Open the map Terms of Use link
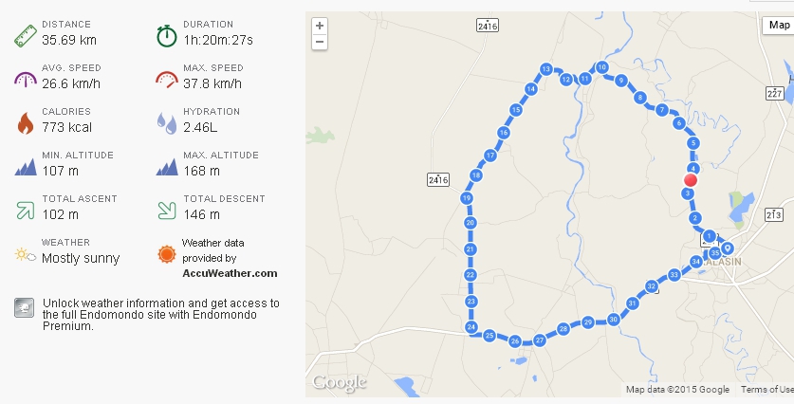 pos(766,390)
